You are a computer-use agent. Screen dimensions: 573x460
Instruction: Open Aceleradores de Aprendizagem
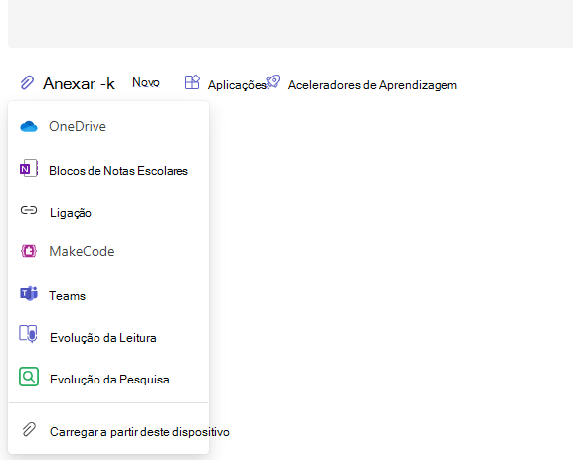pos(372,85)
